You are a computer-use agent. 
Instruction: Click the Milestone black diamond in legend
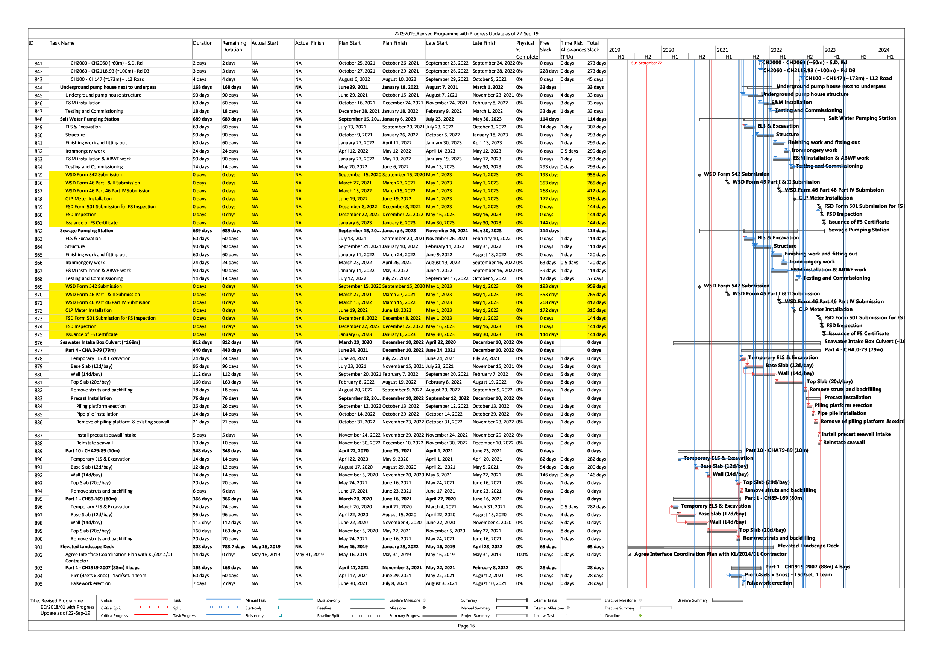click(x=424, y=608)
